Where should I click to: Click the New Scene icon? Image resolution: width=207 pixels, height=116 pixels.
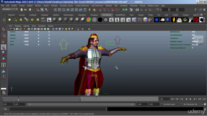pyautogui.click(x=22, y=10)
